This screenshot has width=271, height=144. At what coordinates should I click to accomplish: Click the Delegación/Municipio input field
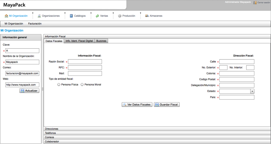coord(237,85)
